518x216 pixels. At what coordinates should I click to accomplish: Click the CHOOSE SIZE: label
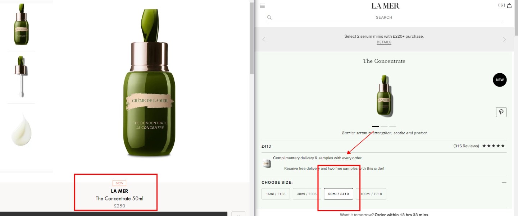tap(277, 183)
